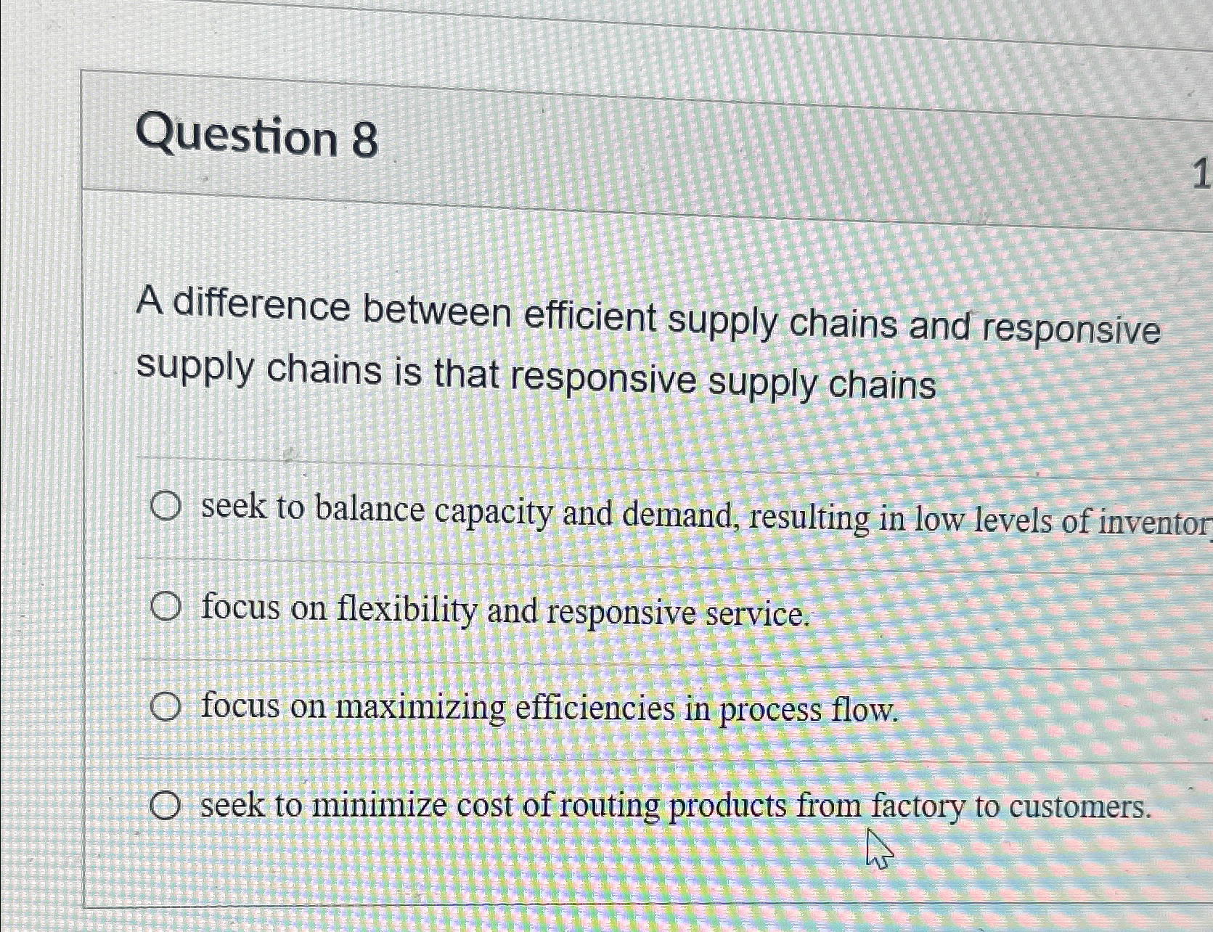Select the 'focus on maximizing efficiencies' option

coord(166,706)
